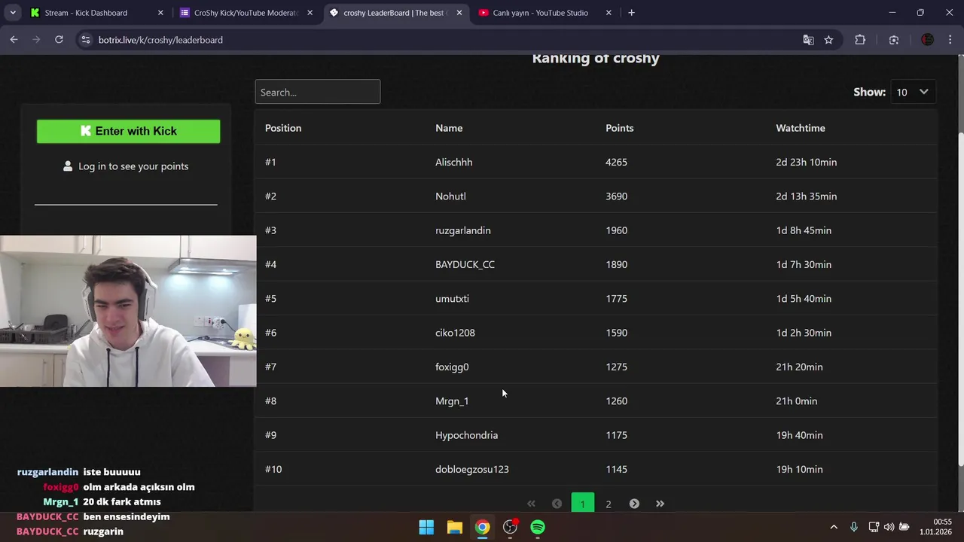The image size is (964, 542).
Task: Go to pagination page 2
Action: coord(609,504)
